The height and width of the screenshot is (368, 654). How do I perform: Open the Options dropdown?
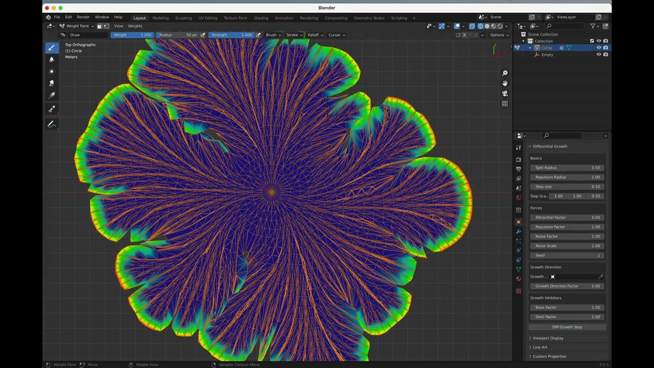(499, 35)
